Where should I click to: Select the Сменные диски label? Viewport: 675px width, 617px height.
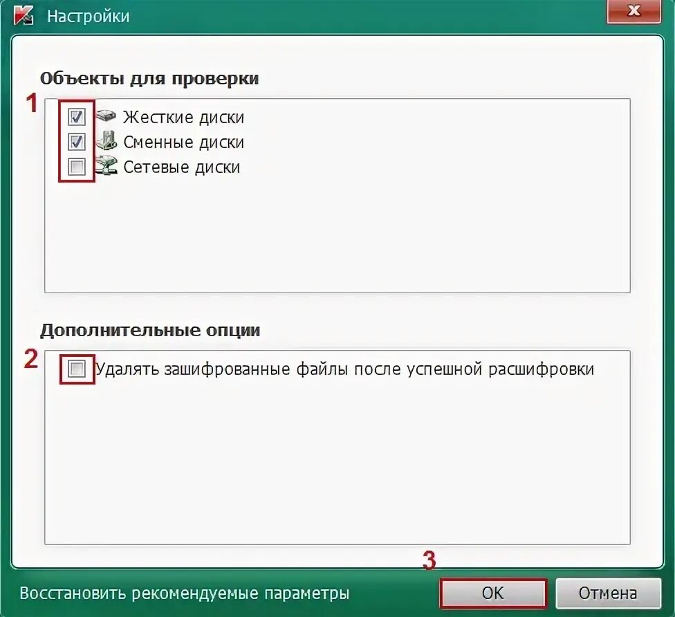[184, 142]
